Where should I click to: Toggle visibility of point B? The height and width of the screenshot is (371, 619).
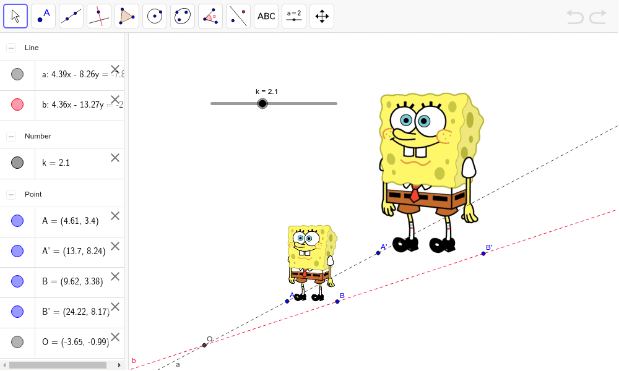coord(17,281)
